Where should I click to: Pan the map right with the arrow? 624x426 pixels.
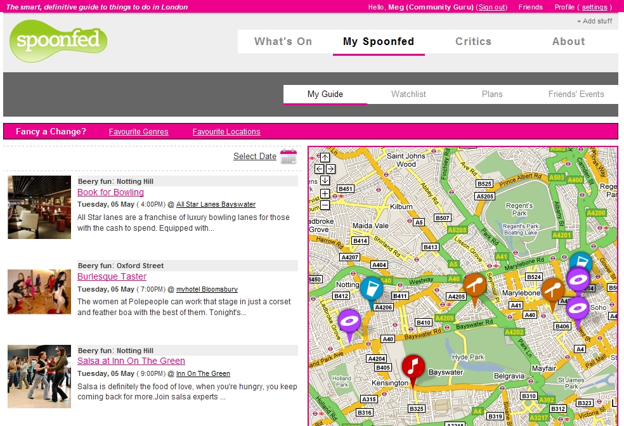[x=330, y=169]
